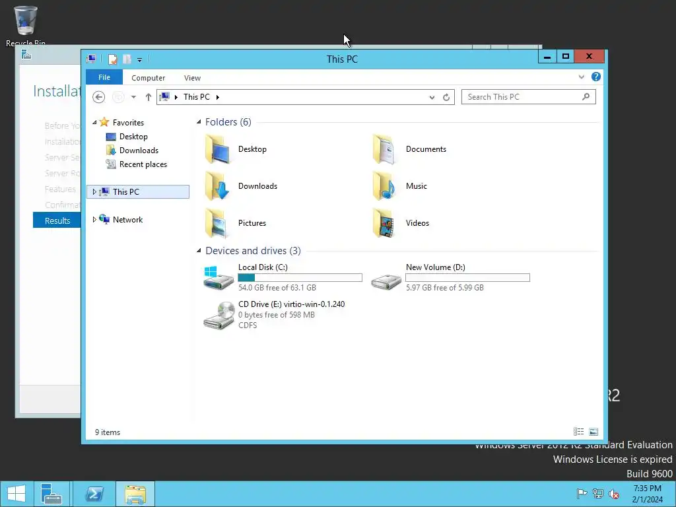Open the File ribbon tab
The height and width of the screenshot is (507, 676).
pos(104,77)
